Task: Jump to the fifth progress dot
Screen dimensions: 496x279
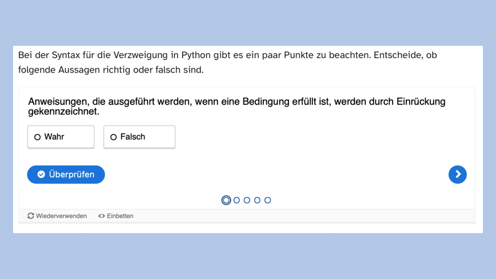Action: [x=268, y=200]
